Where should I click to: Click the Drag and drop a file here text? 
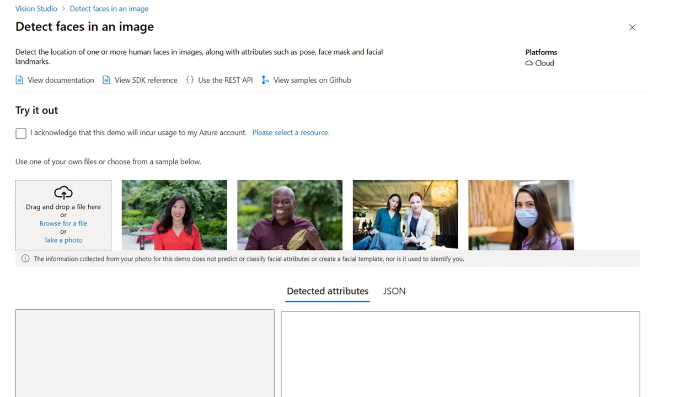pos(63,207)
